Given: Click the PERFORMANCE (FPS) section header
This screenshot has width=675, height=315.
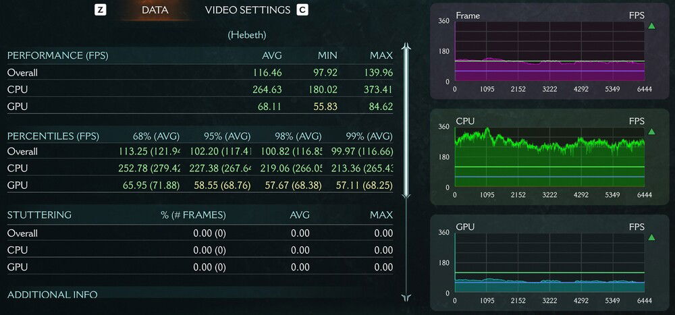Looking at the screenshot, I should [x=57, y=55].
